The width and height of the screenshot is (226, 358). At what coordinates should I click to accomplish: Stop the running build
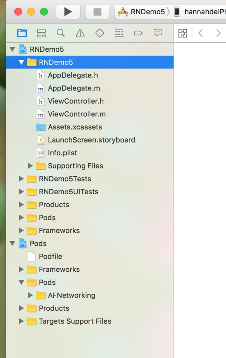point(97,12)
